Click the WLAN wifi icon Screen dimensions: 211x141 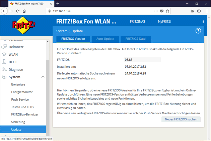4,54
